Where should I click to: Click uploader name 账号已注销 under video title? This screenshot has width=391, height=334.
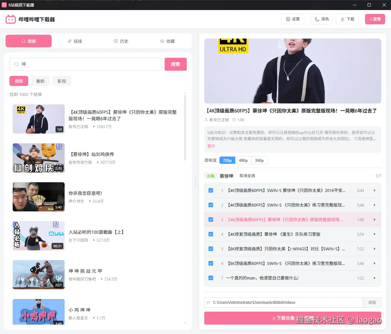tap(219, 120)
